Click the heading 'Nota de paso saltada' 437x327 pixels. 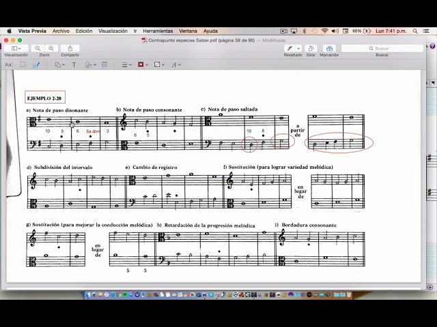[x=233, y=109]
